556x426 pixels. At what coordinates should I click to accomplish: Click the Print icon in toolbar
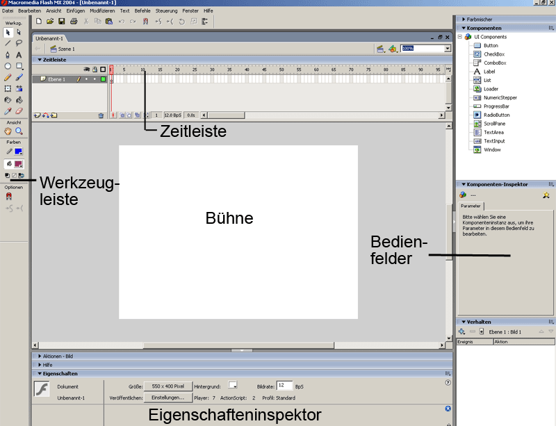pos(73,22)
